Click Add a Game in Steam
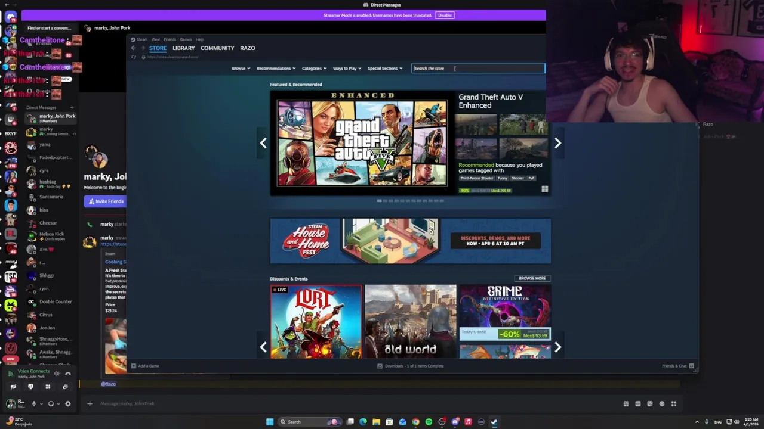764x429 pixels. pyautogui.click(x=145, y=366)
